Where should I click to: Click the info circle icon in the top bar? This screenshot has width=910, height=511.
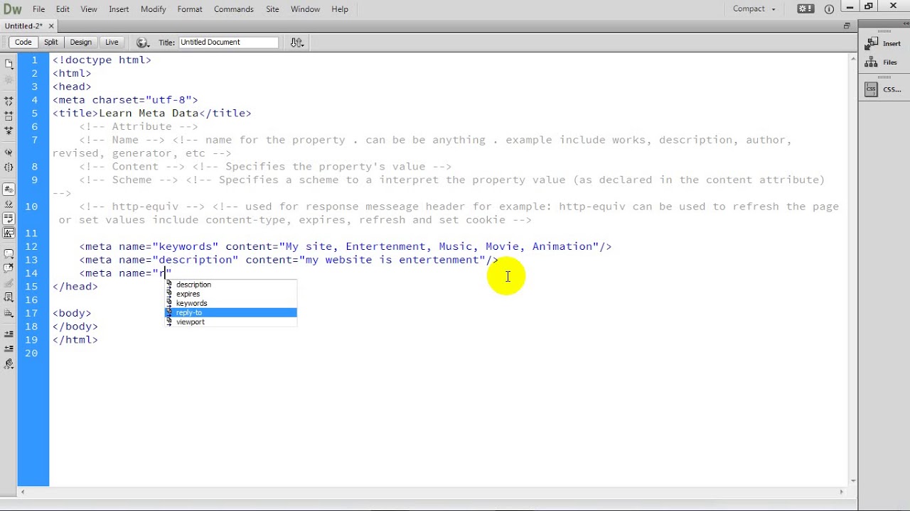pyautogui.click(x=829, y=9)
